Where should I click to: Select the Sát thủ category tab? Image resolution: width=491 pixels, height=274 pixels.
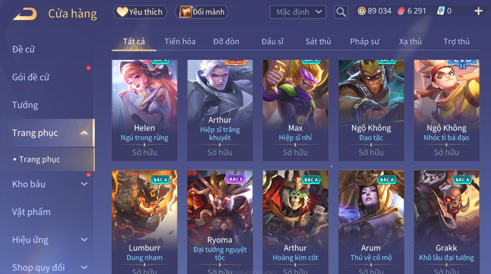(318, 42)
